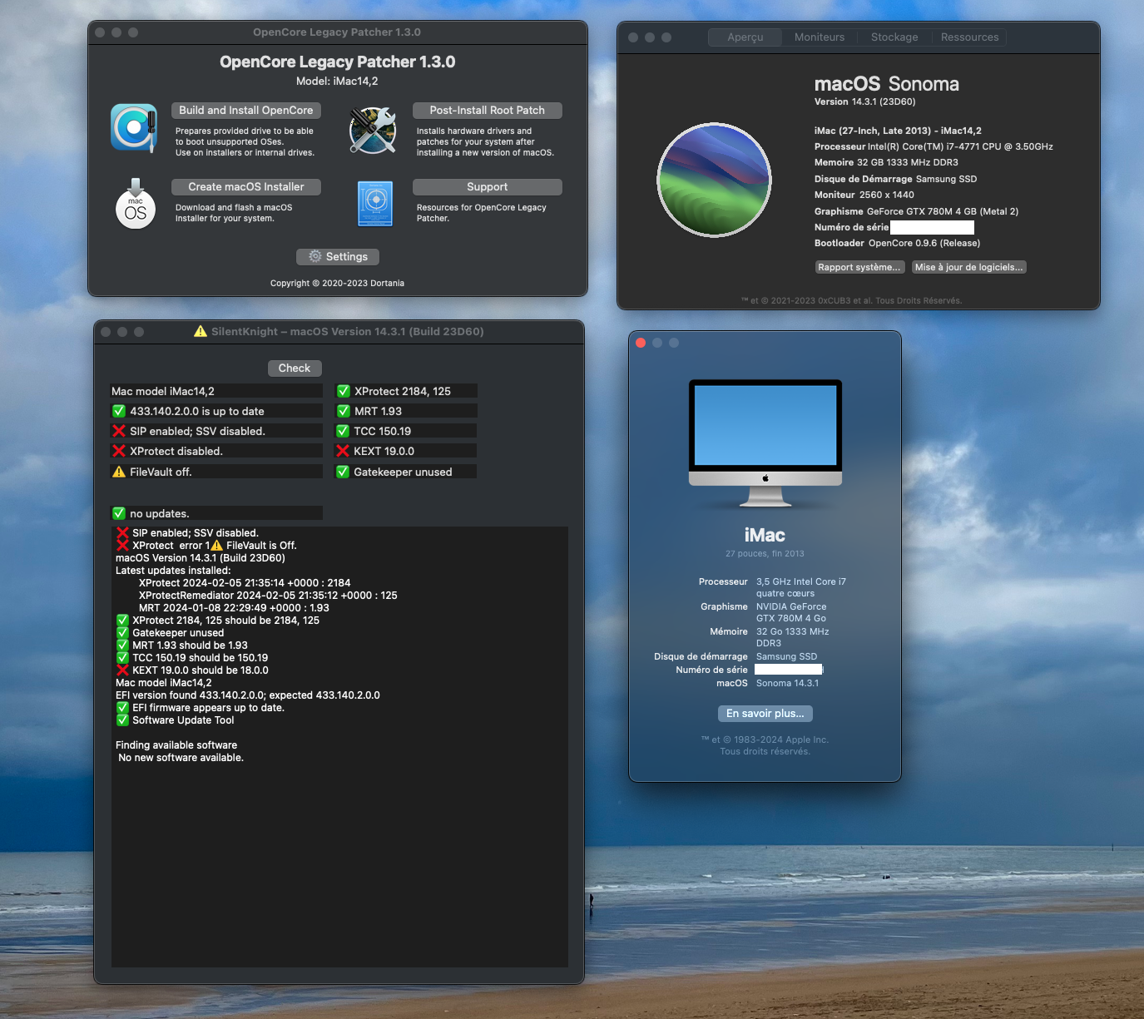Click the green check beside Software Update Tool

tap(122, 720)
